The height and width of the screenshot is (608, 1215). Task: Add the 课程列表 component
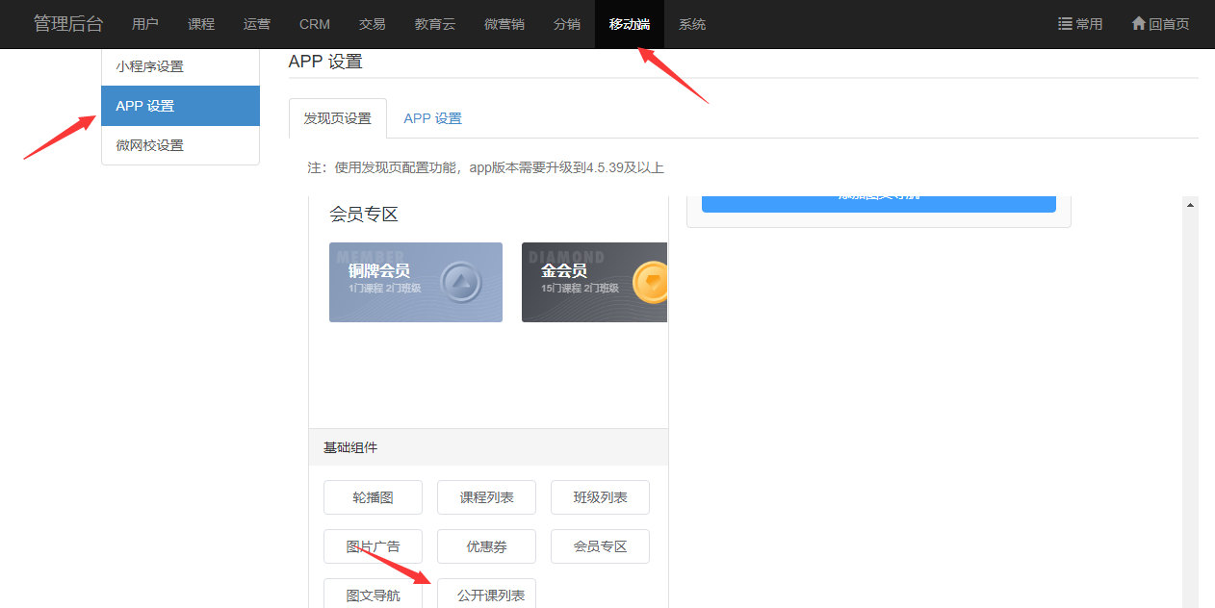[x=486, y=497]
